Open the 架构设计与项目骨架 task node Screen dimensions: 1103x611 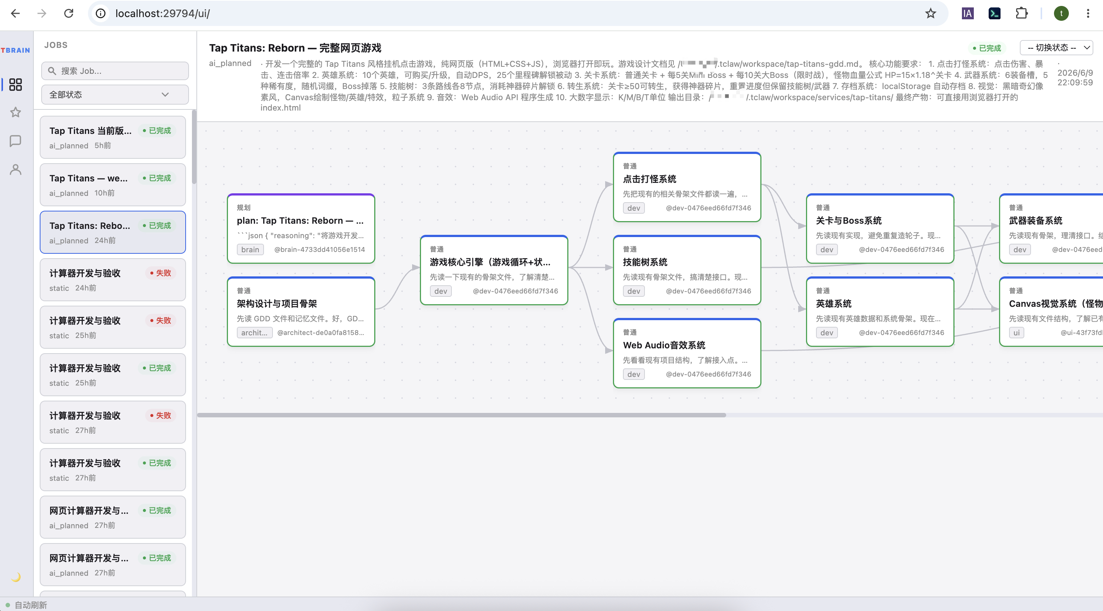(301, 312)
